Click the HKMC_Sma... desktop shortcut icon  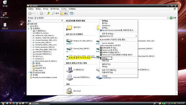[5, 14]
